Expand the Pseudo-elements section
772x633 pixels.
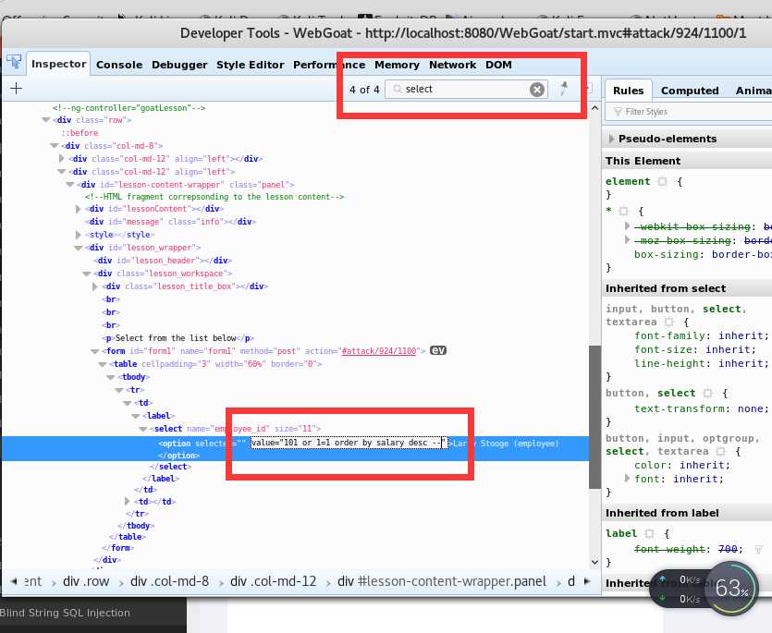(611, 139)
